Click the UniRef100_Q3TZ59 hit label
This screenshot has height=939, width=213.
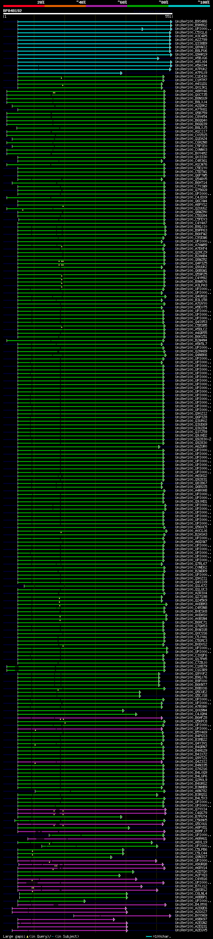tap(191, 432)
